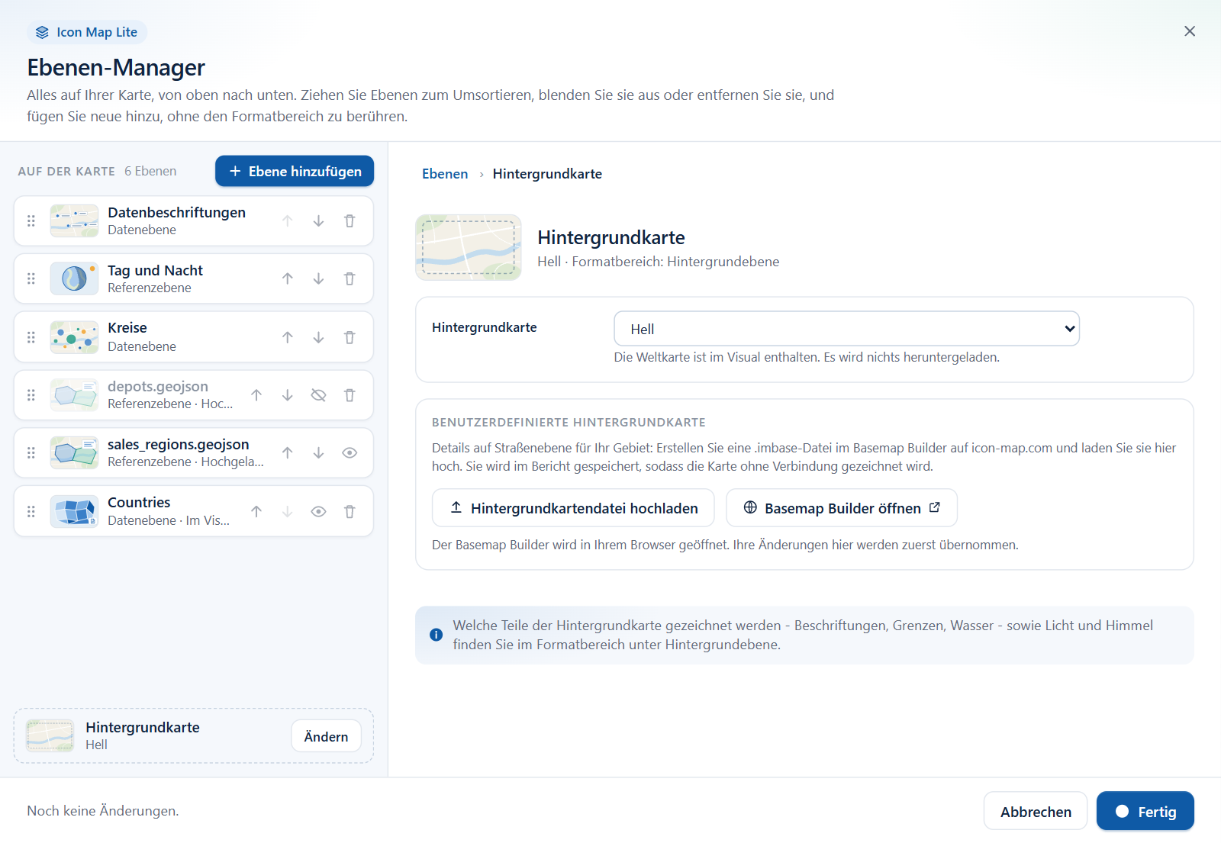This screenshot has width=1221, height=843.
Task: Move Datenbeschriftungen layer down
Action: point(318,221)
